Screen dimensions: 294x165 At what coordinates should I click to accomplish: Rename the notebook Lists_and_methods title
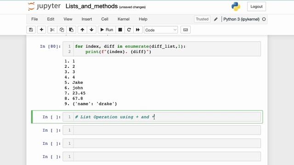[x=91, y=6]
